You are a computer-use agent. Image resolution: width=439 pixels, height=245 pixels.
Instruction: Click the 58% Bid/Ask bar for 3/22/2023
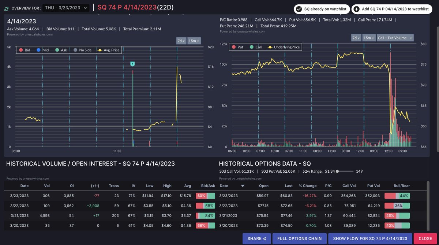click(206, 206)
